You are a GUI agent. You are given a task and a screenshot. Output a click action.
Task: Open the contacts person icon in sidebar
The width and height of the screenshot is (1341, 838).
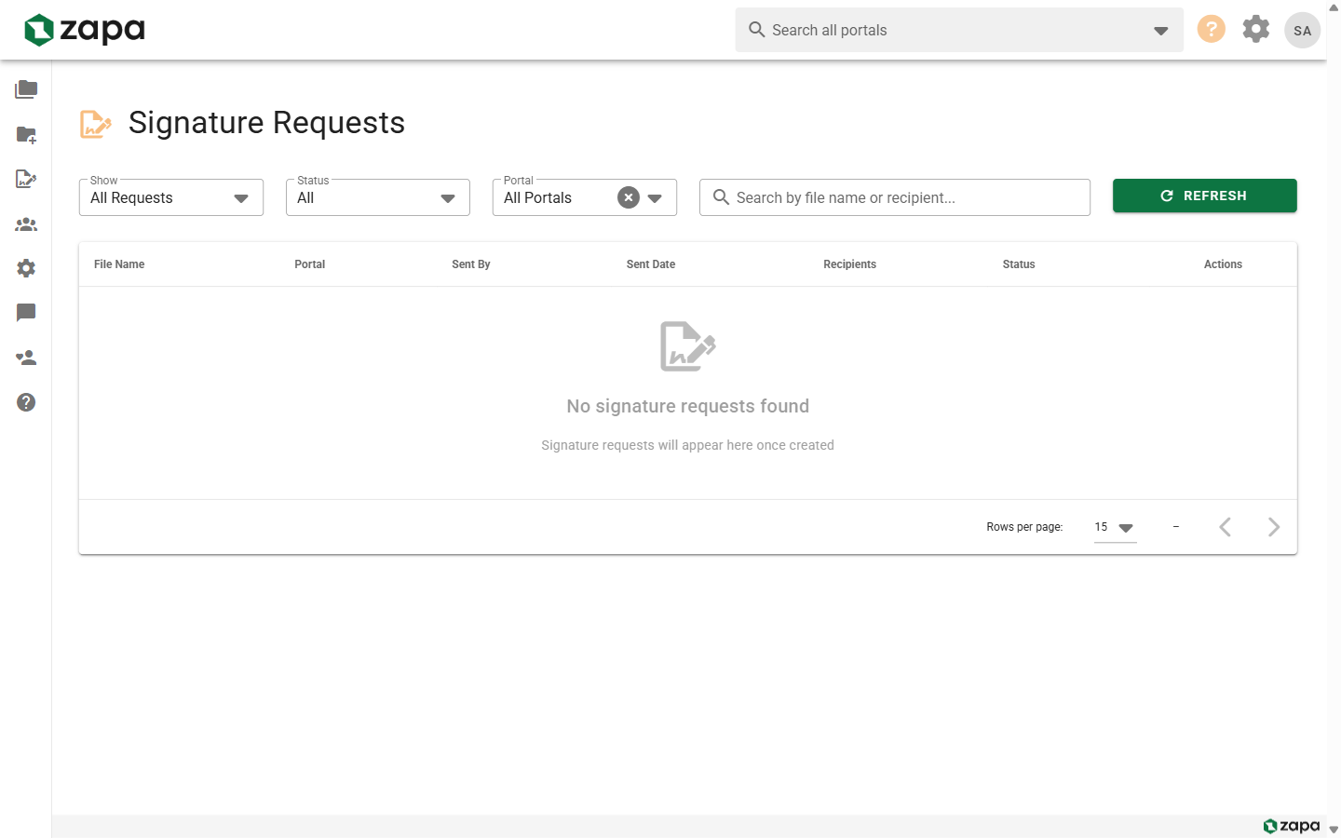[26, 358]
